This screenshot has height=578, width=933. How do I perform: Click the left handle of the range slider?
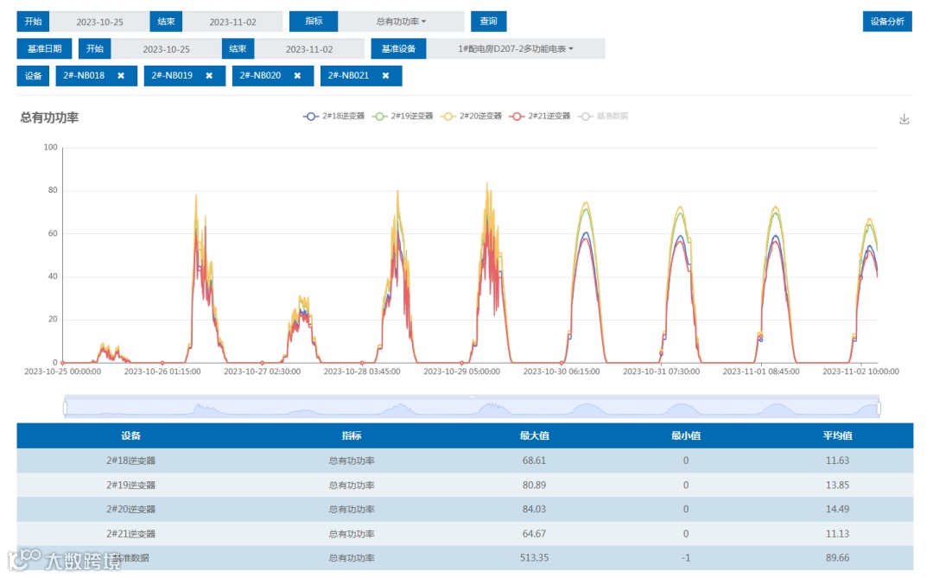coord(65,408)
